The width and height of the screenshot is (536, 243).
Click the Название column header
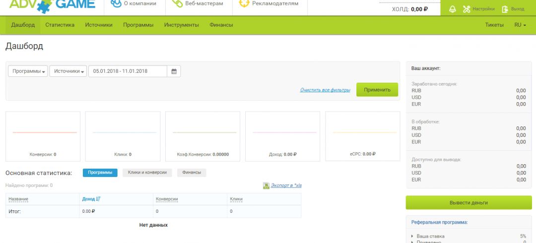pyautogui.click(x=18, y=199)
